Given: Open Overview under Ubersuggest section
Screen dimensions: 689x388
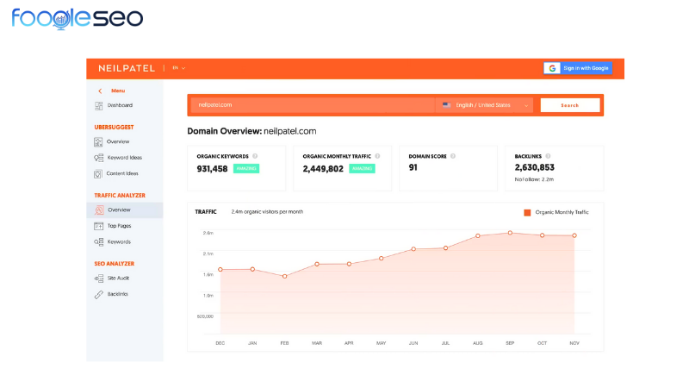Looking at the screenshot, I should click(x=118, y=141).
